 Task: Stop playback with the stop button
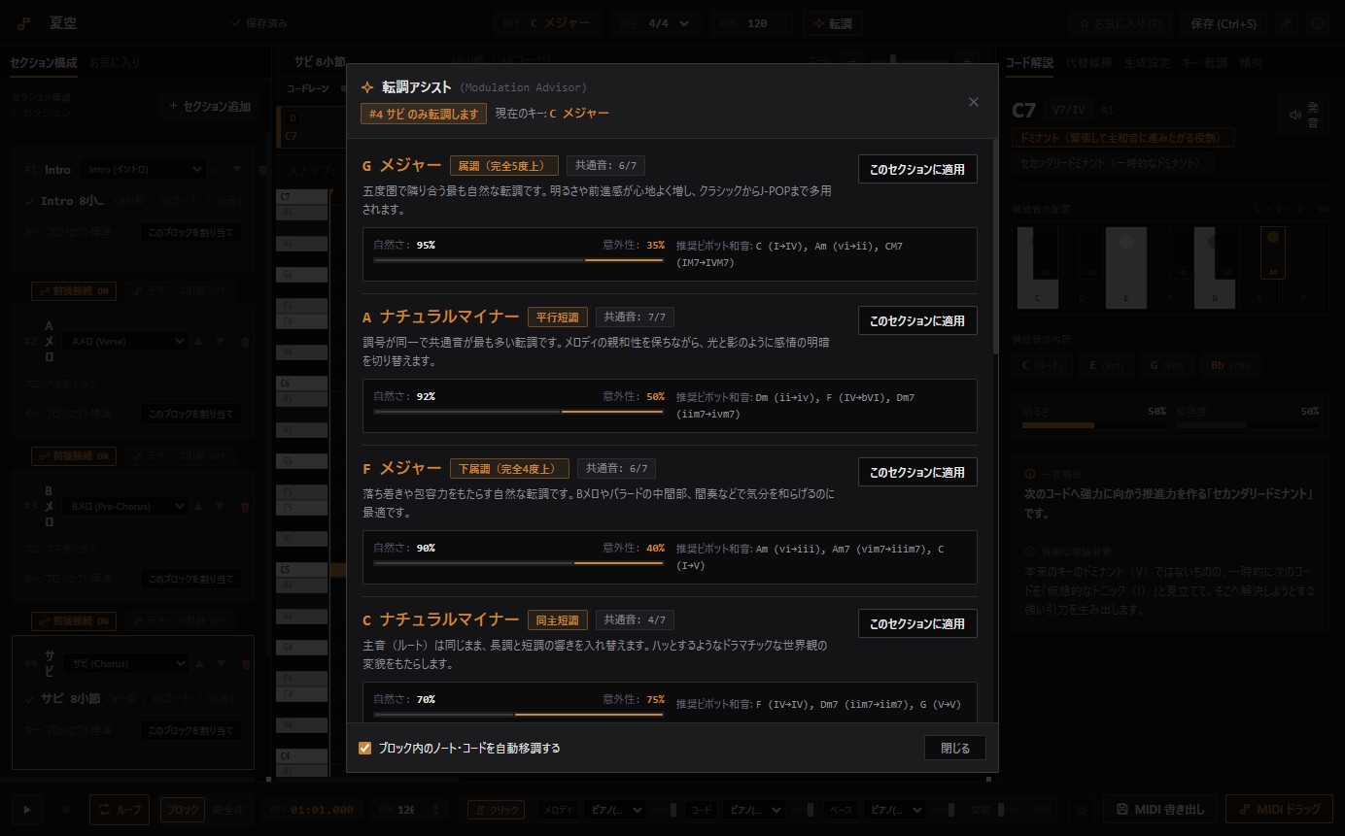pyautogui.click(x=66, y=809)
